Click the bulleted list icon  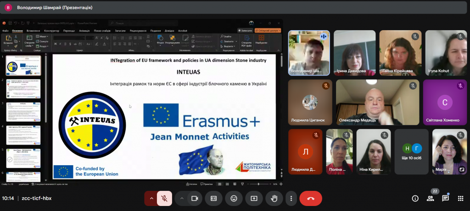coord(115,38)
